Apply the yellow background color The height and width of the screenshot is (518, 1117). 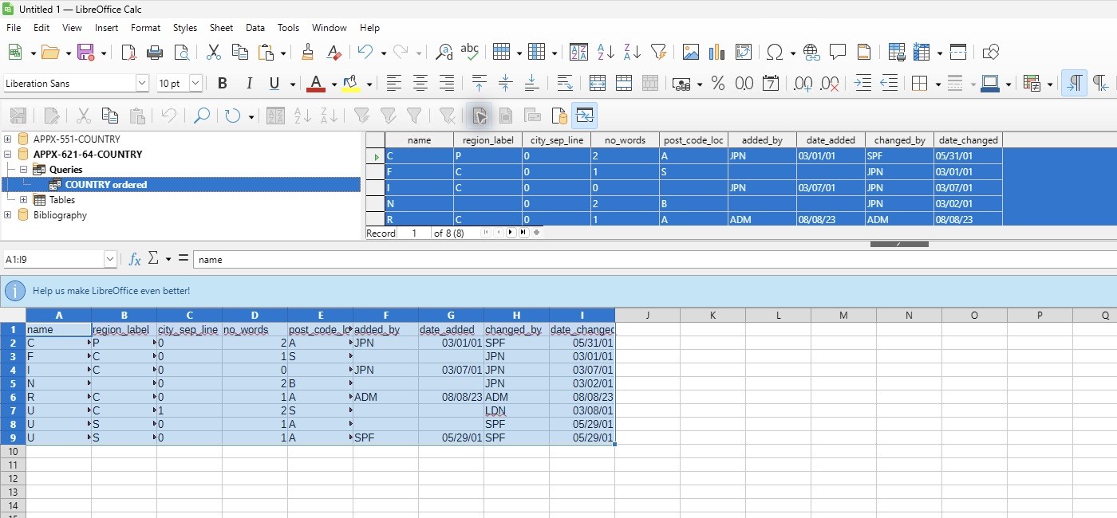[350, 83]
